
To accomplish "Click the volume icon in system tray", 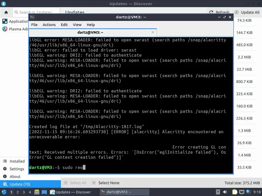I will tap(225, 192).
